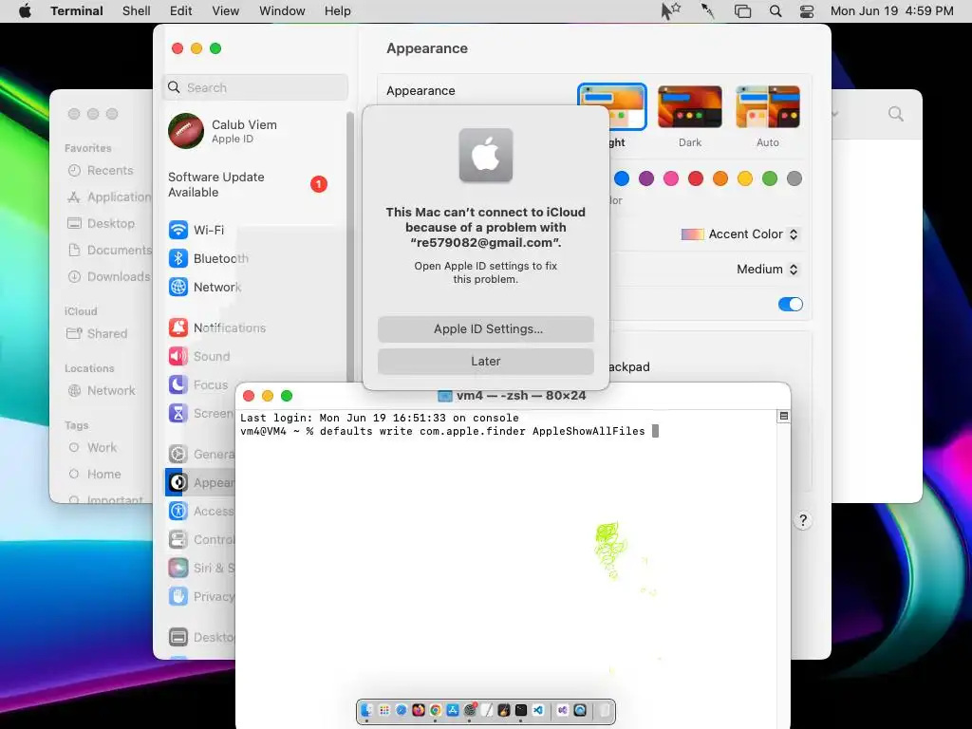
Task: Select the blue accent color
Action: point(622,178)
